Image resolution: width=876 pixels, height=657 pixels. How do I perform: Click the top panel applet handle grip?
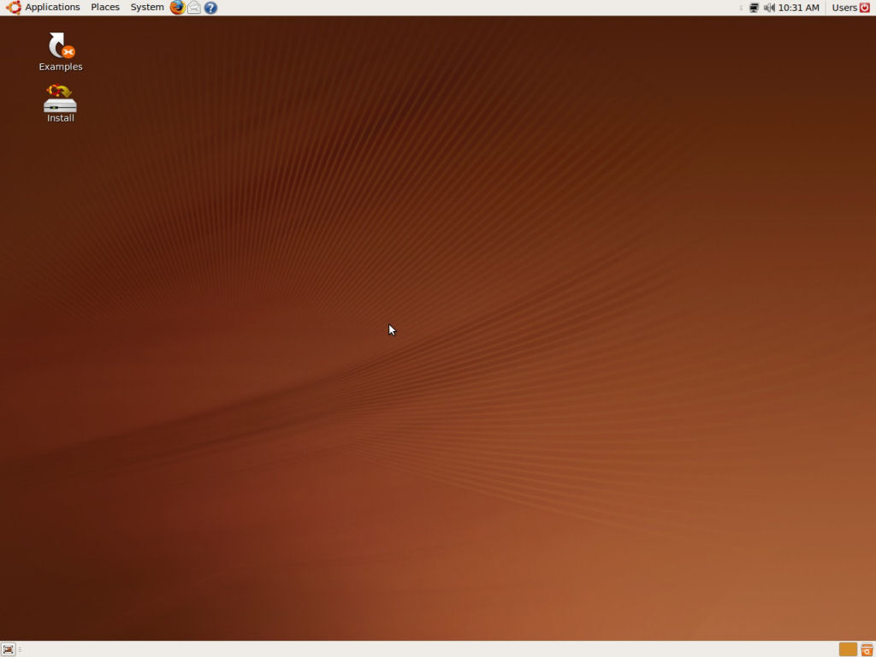point(741,8)
